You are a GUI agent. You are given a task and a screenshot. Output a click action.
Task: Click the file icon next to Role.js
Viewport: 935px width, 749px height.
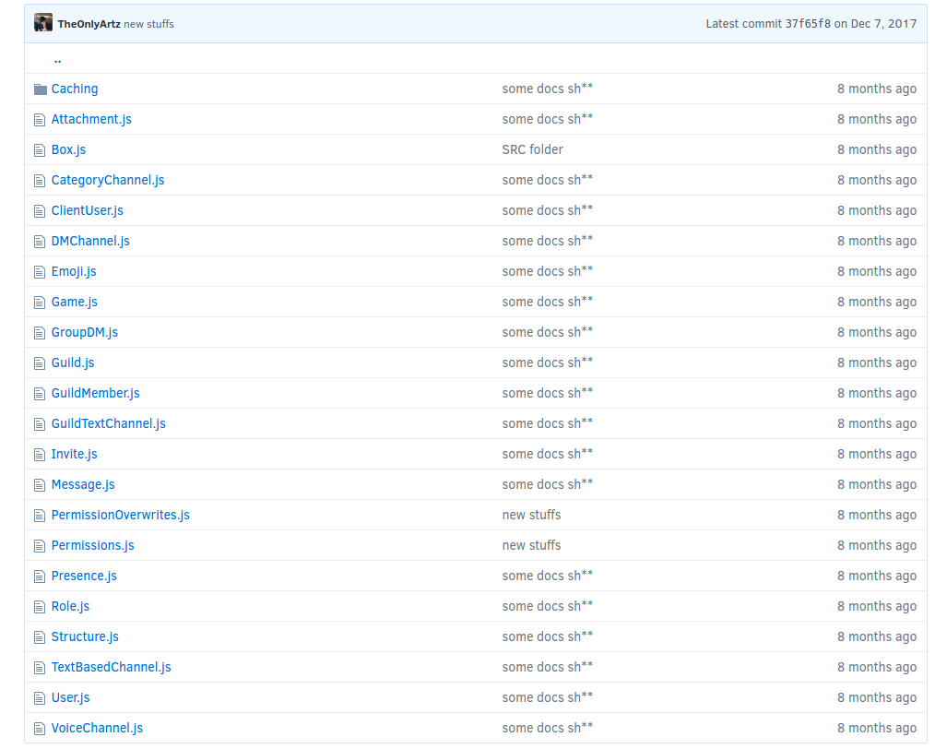click(x=40, y=606)
